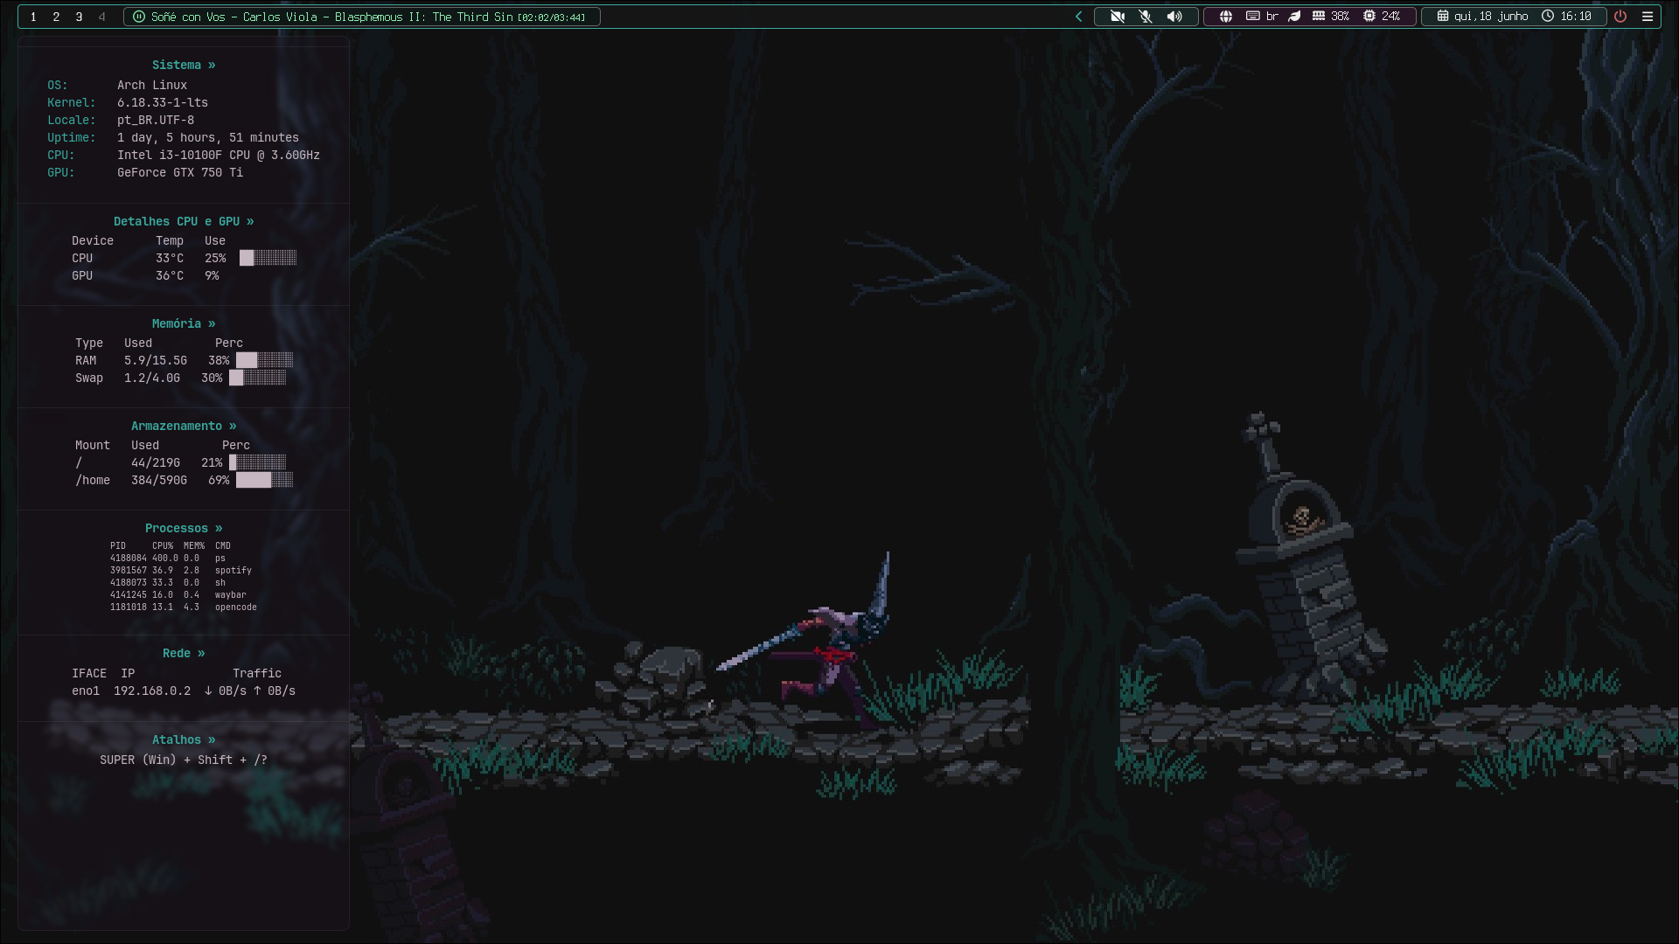Screen dimensions: 1679x944
Task: Click the Swap usage bar at 30%
Action: click(258, 378)
